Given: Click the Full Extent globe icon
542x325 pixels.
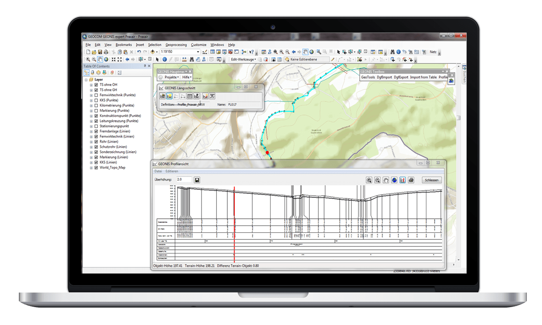Looking at the screenshot, I should [106, 60].
